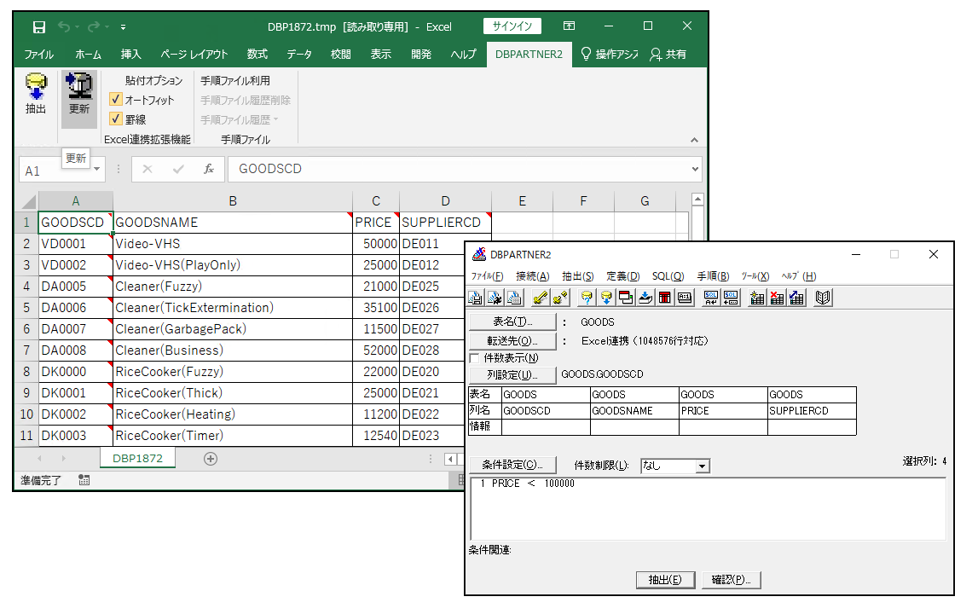Click the second procedure file icon in the DBPARTNER2 toolbar
This screenshot has height=614, width=972.
click(x=495, y=298)
